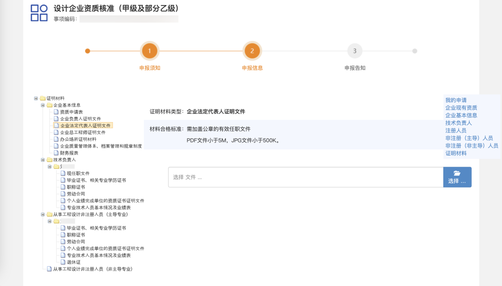This screenshot has width=502, height=286.
Task: Click the document icon beside 企业总工程师证明文件
Action: pyautogui.click(x=56, y=131)
